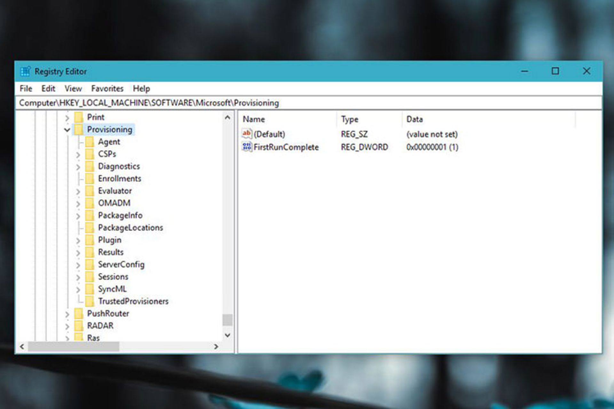Select the (Default) REG_SZ string icon
Viewport: 614px width, 409px height.
coord(246,134)
